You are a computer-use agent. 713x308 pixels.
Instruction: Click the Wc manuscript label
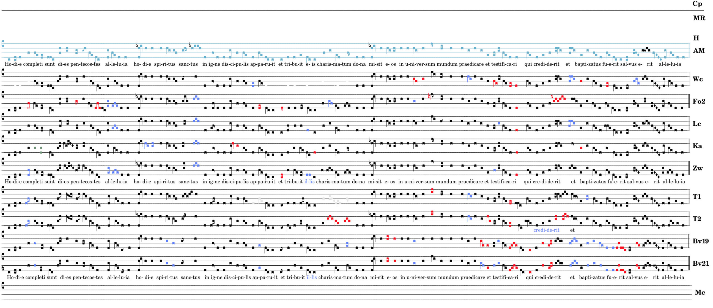point(698,79)
